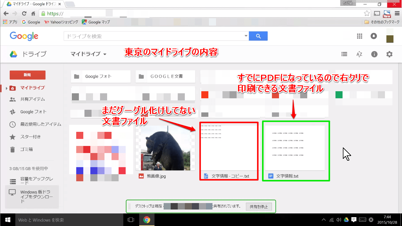The width and height of the screenshot is (402, 226).
Task: Select the 熊画像.jpg thumbnail
Action: 165,148
